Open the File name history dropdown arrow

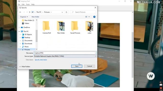click(96, 53)
